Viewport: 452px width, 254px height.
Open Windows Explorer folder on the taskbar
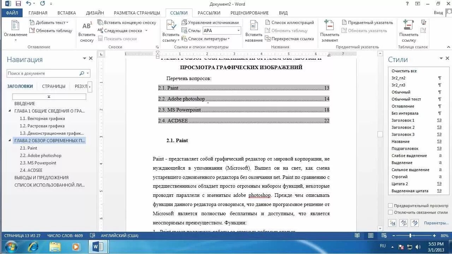click(x=55, y=246)
